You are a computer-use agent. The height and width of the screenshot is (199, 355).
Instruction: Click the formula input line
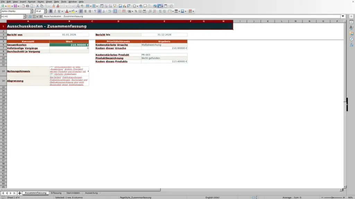tap(191, 17)
